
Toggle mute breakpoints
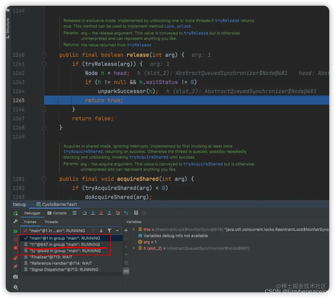coord(16,266)
